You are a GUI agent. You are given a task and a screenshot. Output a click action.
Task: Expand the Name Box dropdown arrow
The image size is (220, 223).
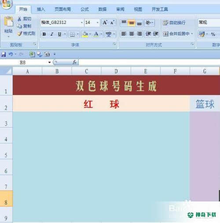point(49,62)
